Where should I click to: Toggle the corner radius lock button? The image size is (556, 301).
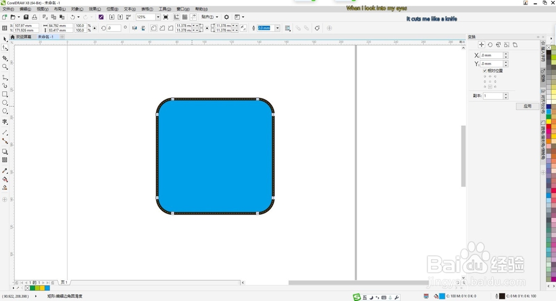coord(207,28)
